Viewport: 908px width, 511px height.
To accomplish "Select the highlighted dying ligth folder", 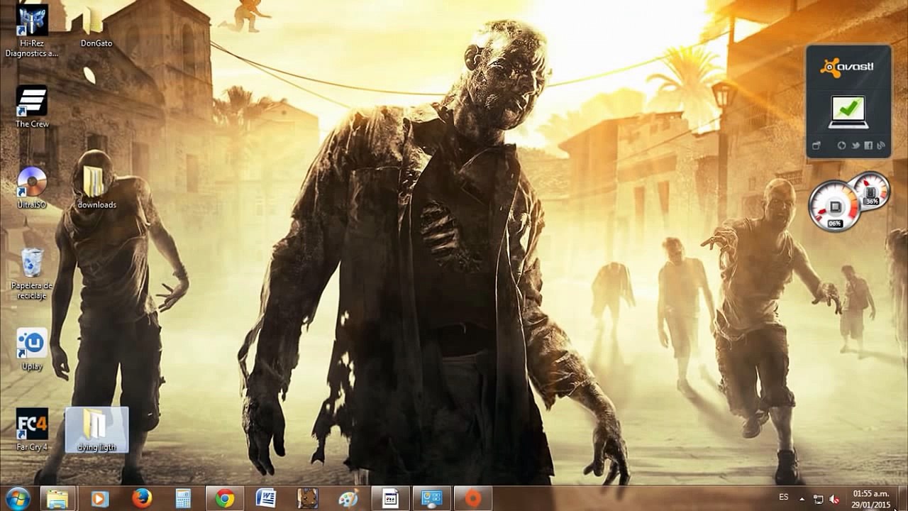I will (x=96, y=430).
